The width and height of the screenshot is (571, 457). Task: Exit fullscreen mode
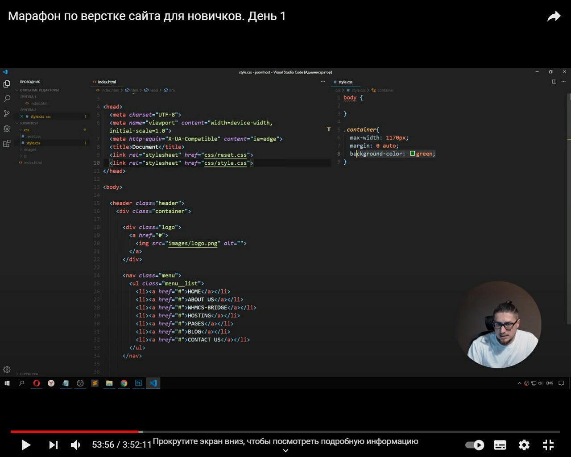[548, 445]
